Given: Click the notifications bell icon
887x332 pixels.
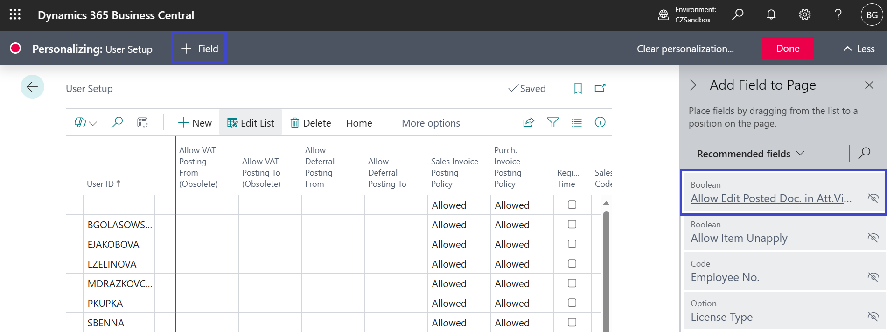Looking at the screenshot, I should (x=771, y=15).
